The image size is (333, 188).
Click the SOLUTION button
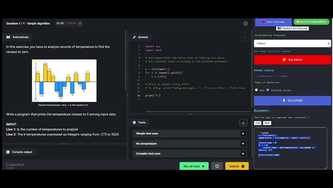(292, 101)
